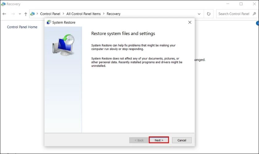Click heading 'Restore system files and settings'
Viewport: 259px width, 154px height.
point(123,34)
